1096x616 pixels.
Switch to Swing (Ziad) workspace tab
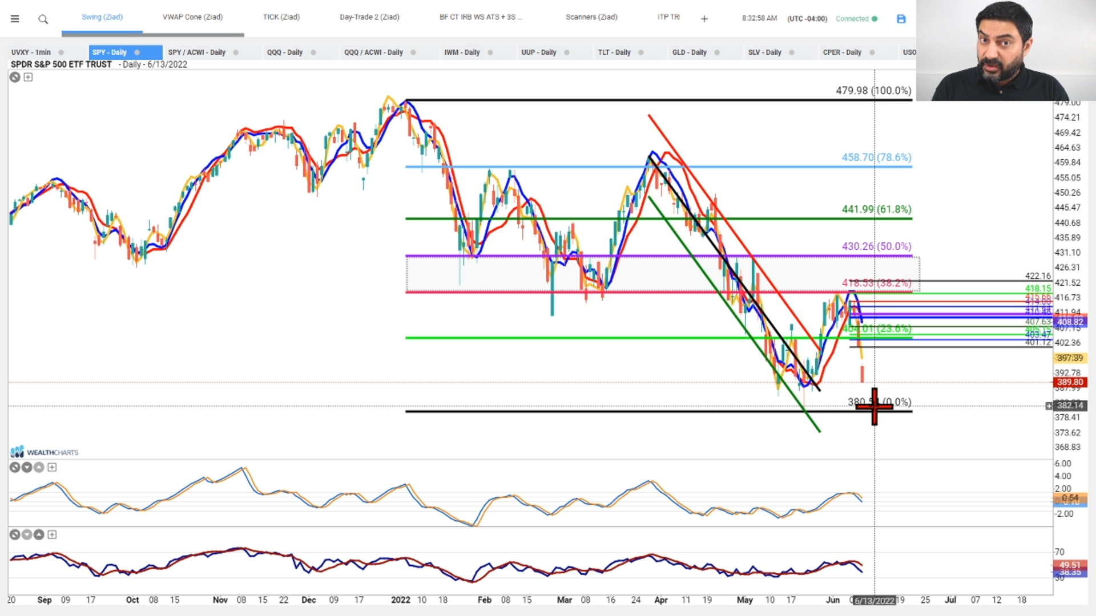click(102, 17)
